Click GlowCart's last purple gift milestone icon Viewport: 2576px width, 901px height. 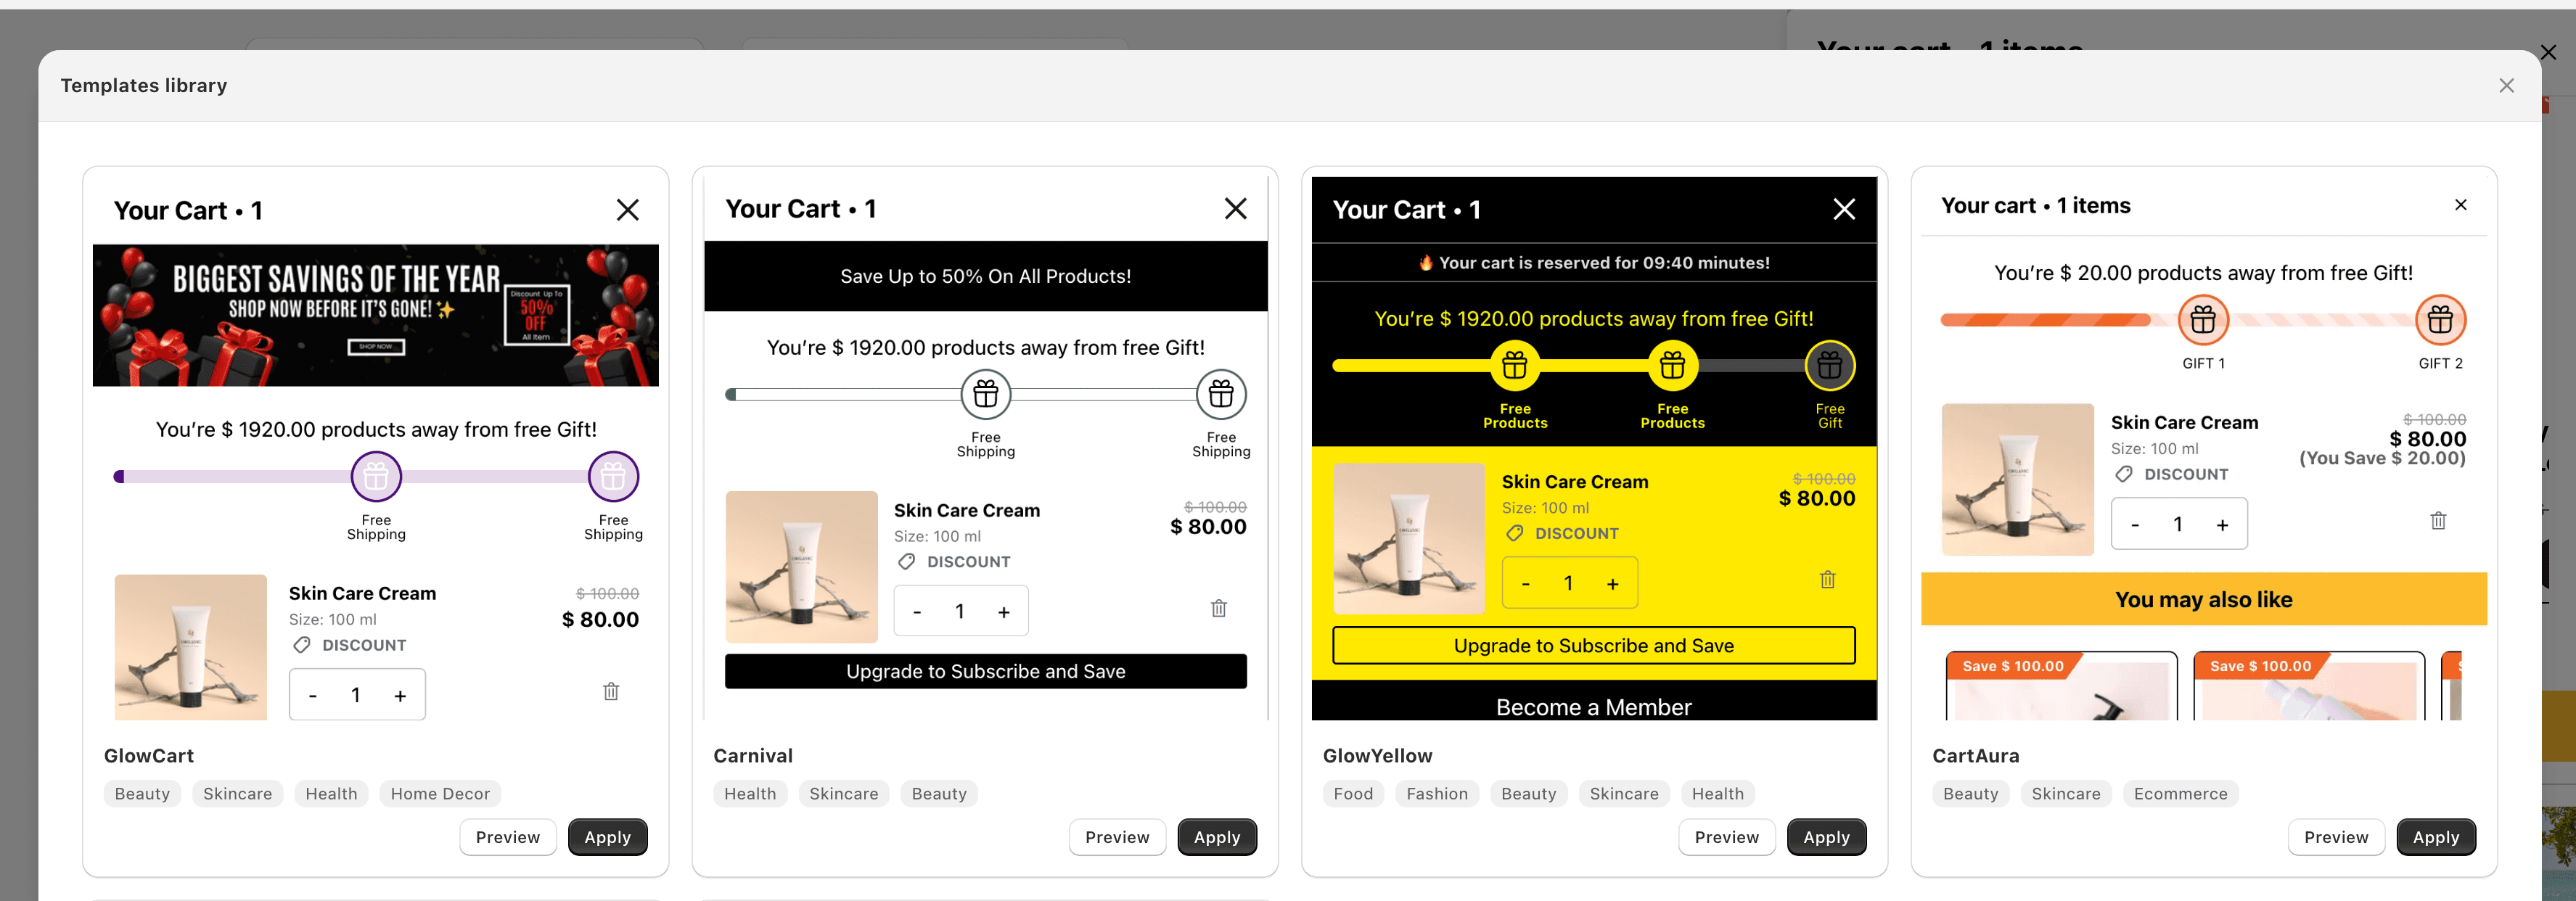coord(613,477)
